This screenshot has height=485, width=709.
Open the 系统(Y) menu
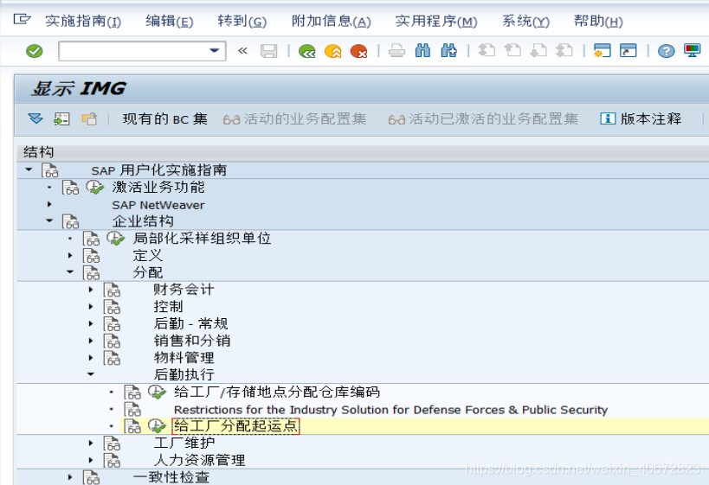(525, 22)
